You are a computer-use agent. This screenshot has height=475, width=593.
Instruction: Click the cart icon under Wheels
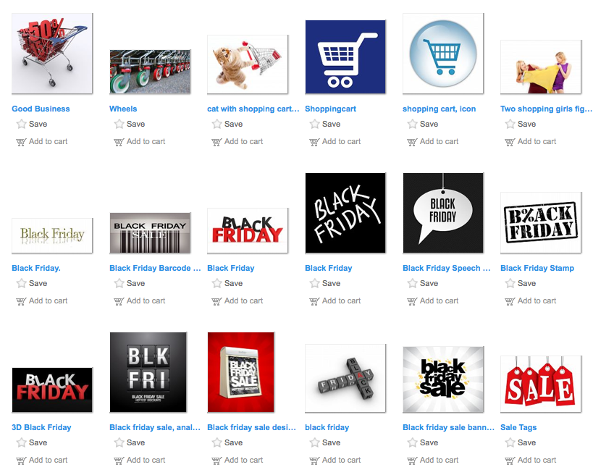click(x=119, y=142)
